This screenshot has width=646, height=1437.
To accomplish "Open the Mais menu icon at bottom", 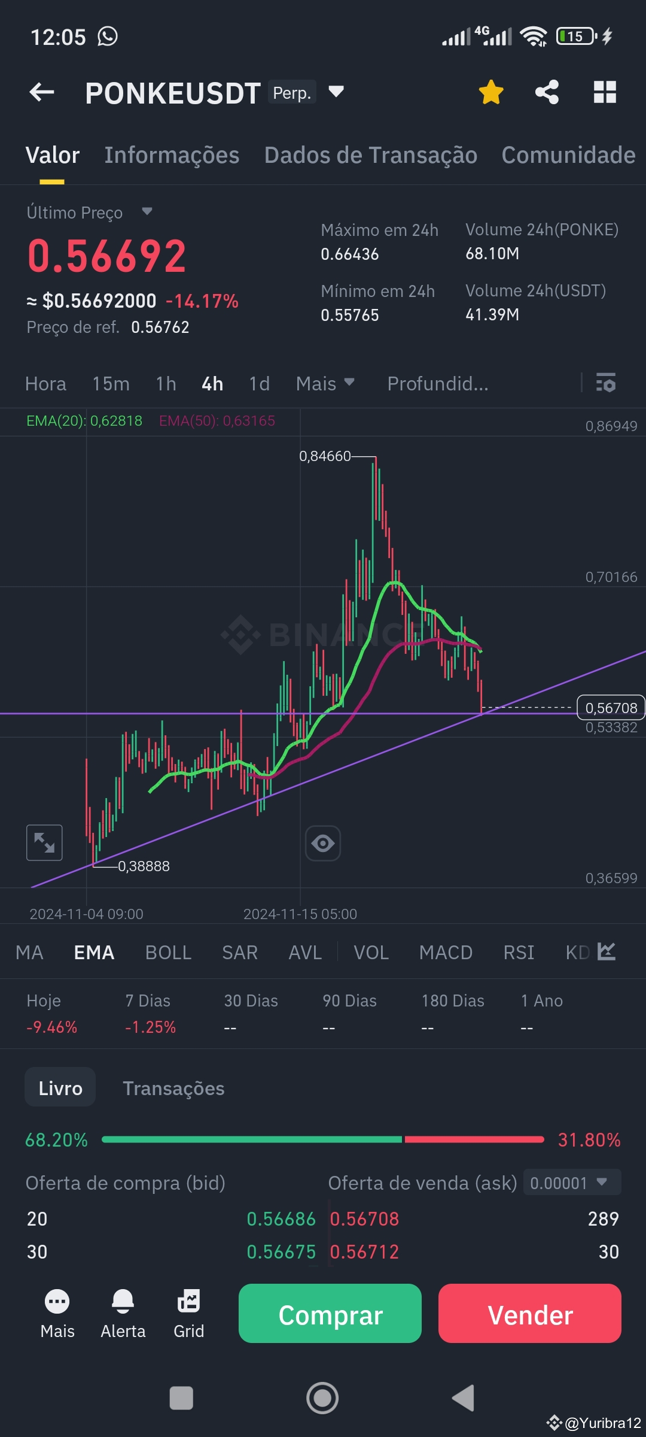I will pyautogui.click(x=57, y=1314).
